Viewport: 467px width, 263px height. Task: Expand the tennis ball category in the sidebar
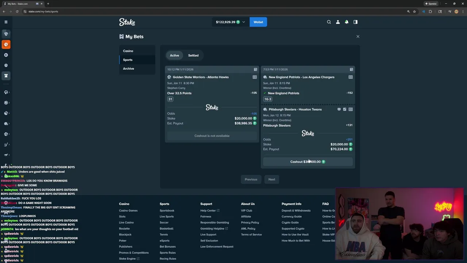point(6,103)
